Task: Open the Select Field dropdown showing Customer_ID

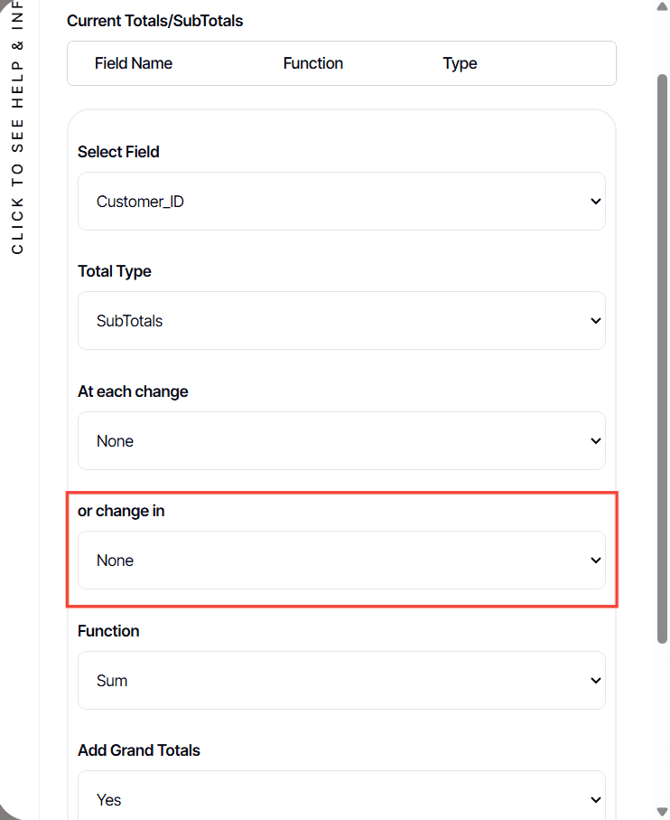Action: point(341,202)
